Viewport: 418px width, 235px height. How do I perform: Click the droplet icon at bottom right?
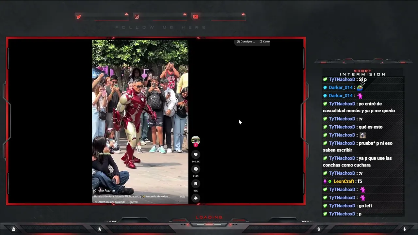click(x=405, y=229)
